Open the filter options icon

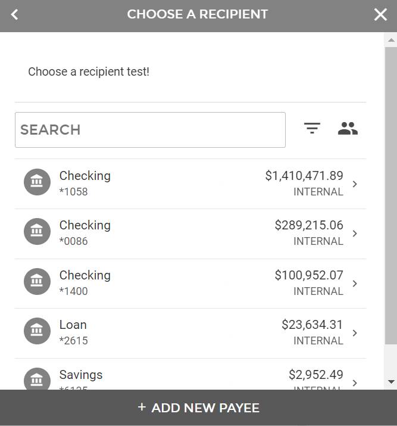(x=312, y=128)
